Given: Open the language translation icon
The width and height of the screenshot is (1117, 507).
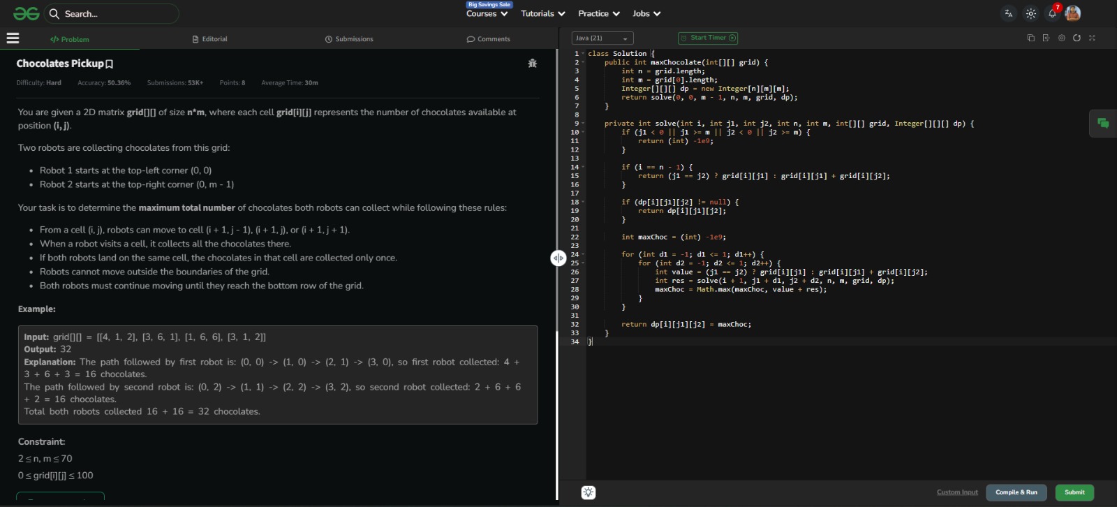Looking at the screenshot, I should 1008,13.
